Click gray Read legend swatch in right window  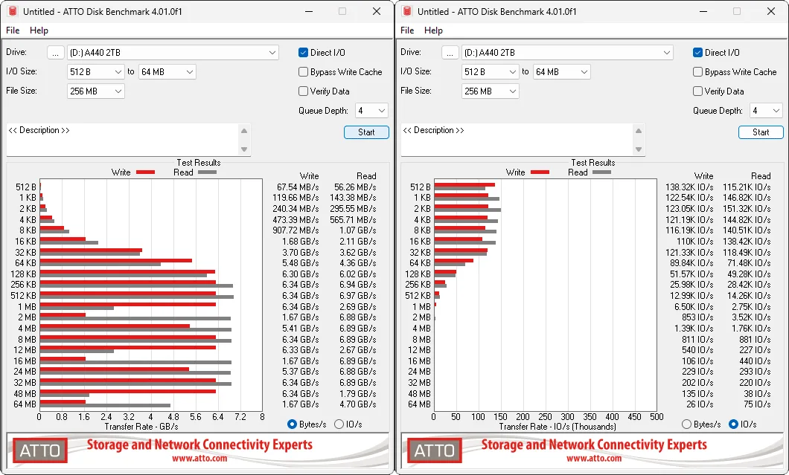[602, 172]
